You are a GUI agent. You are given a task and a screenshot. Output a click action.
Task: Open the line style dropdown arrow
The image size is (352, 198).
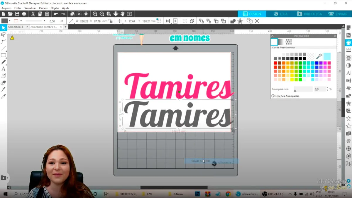coord(44,21)
